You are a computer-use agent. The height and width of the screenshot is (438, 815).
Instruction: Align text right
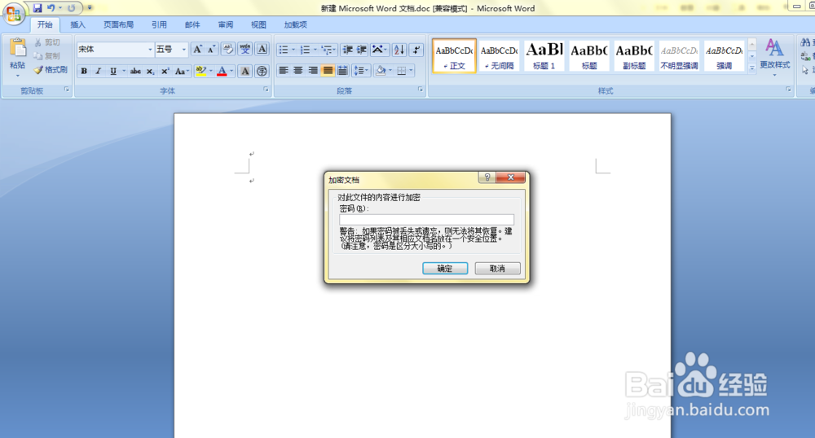click(x=312, y=71)
